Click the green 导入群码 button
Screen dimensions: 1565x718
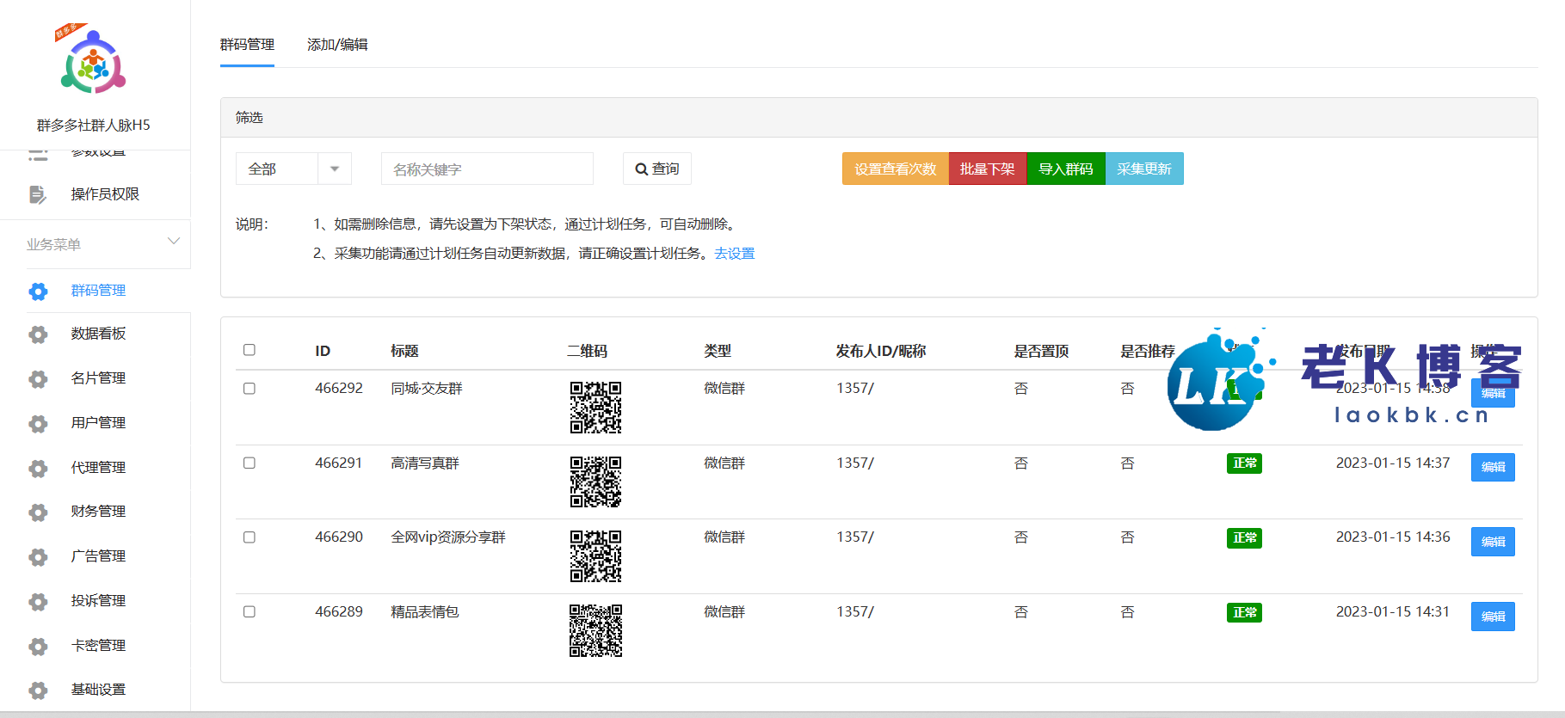1066,169
